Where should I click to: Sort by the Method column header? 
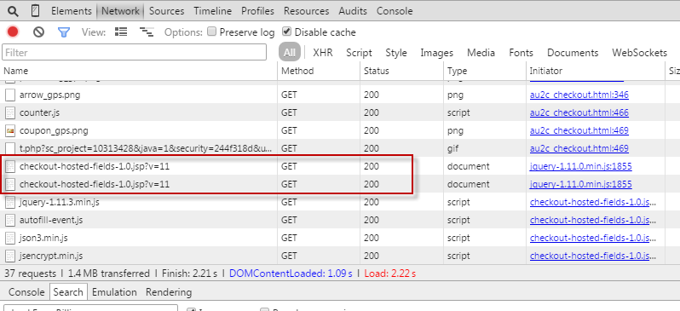(x=319, y=71)
